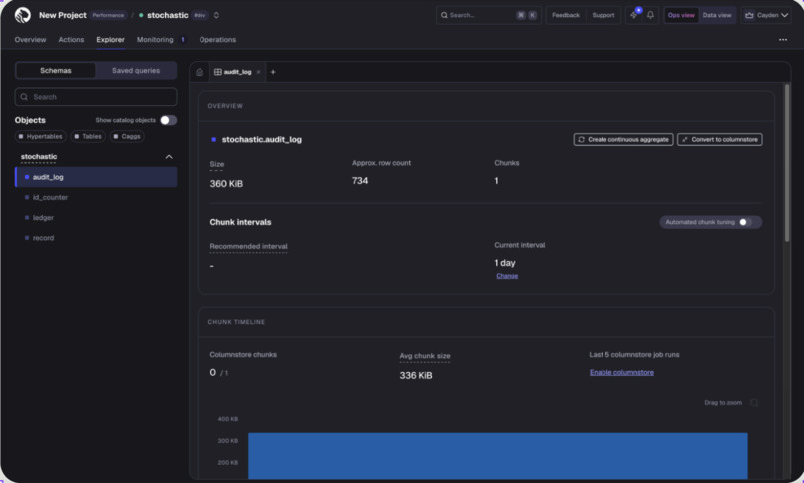The width and height of the screenshot is (804, 483).
Task: Click Convert to columnstore button
Action: [x=719, y=139]
